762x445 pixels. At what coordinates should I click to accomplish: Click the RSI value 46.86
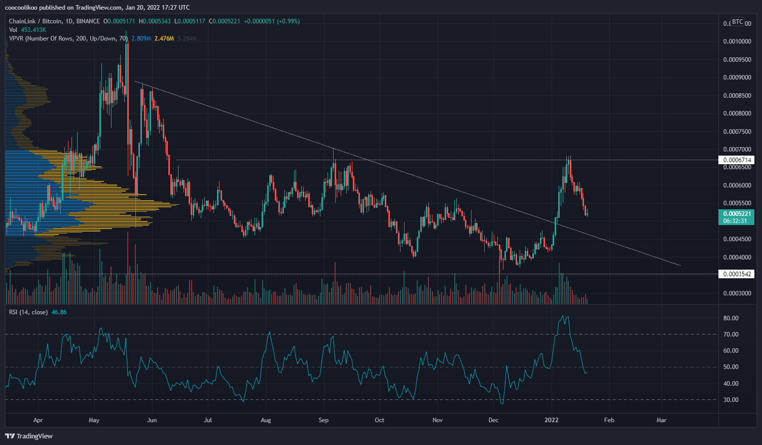point(59,312)
